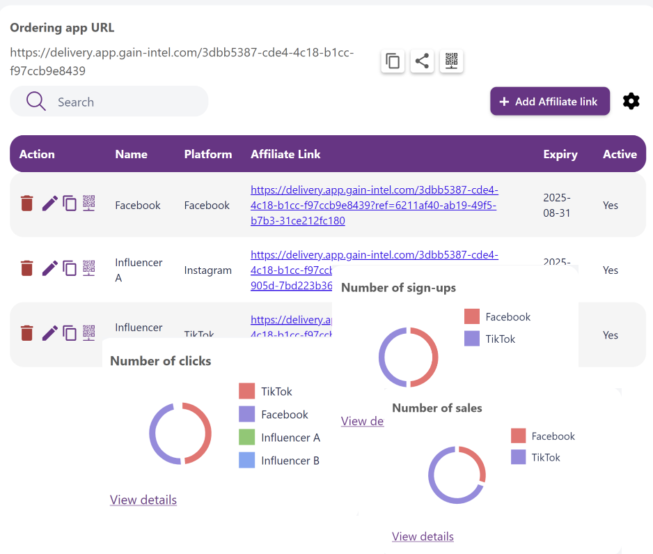The height and width of the screenshot is (554, 653).
Task: Edit the Influencer A affiliate entry
Action: [49, 268]
